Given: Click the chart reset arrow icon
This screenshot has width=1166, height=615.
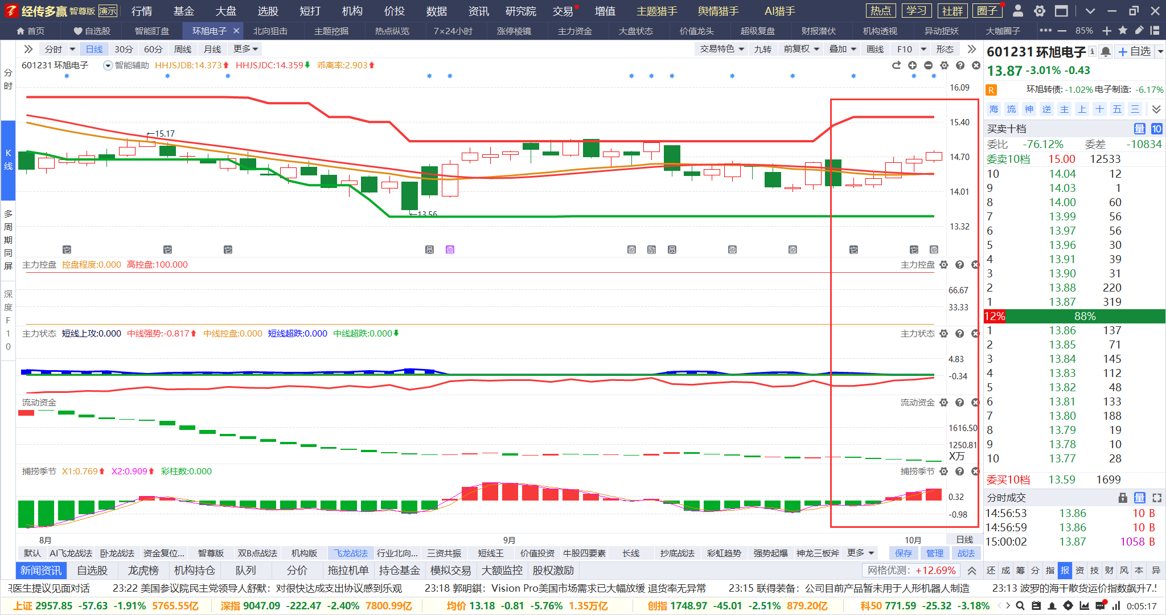Looking at the screenshot, I should [x=897, y=65].
